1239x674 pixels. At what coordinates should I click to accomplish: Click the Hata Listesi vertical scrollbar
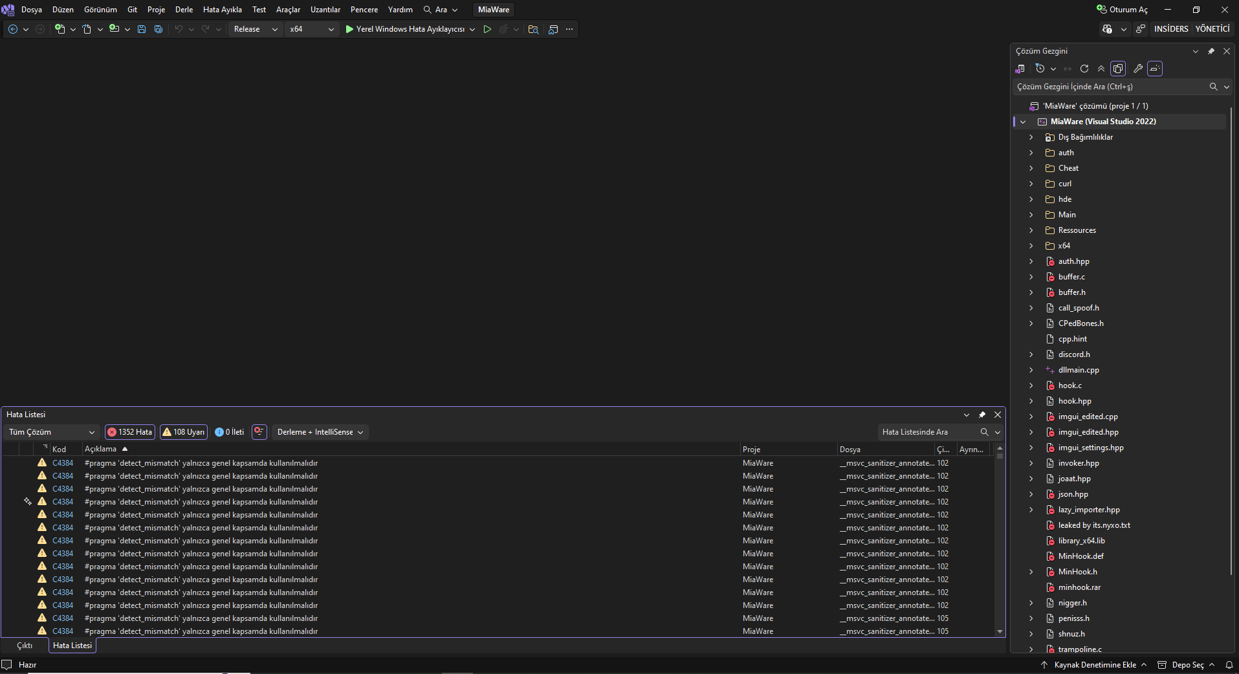point(1000,540)
